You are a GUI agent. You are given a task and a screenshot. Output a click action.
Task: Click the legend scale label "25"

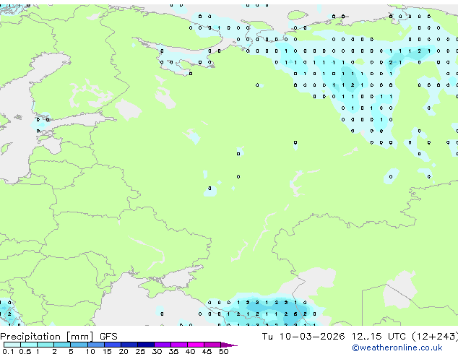point(140,351)
